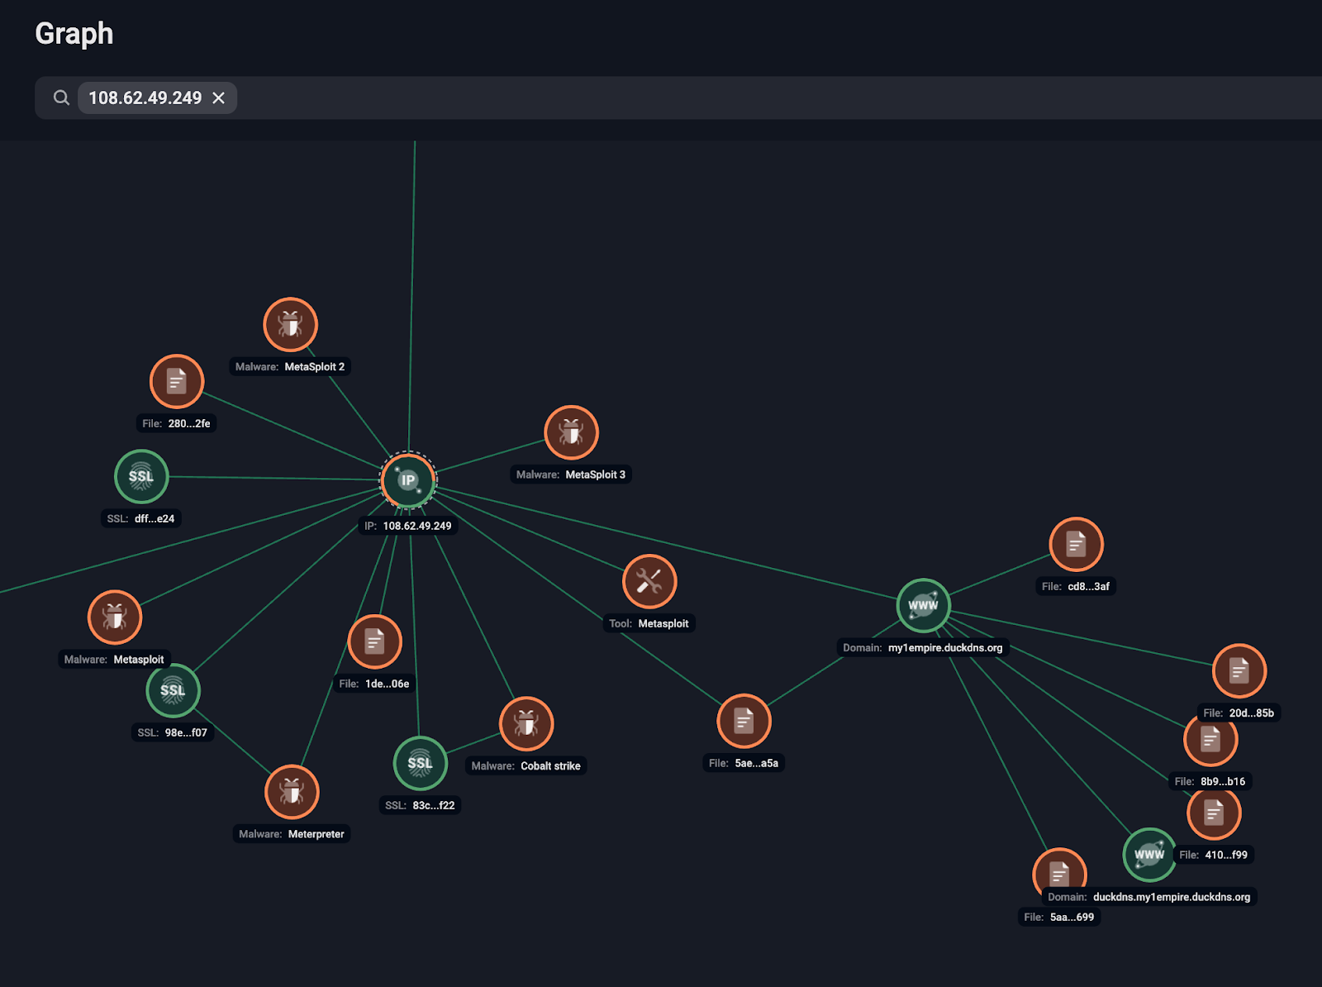The width and height of the screenshot is (1322, 987).
Task: Select the Metasploit malware node on the left
Action: pos(116,617)
